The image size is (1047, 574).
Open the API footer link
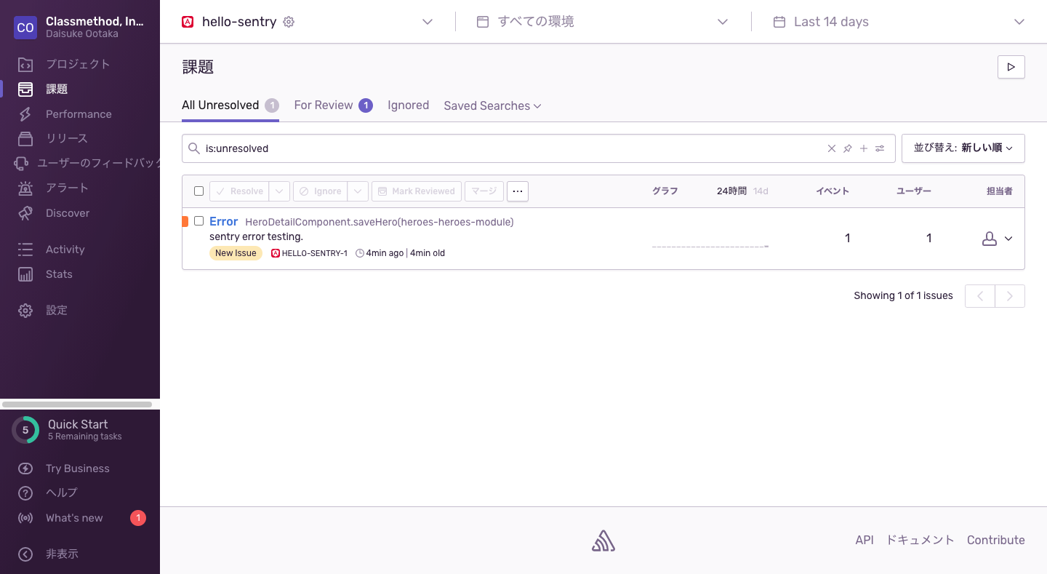point(865,540)
